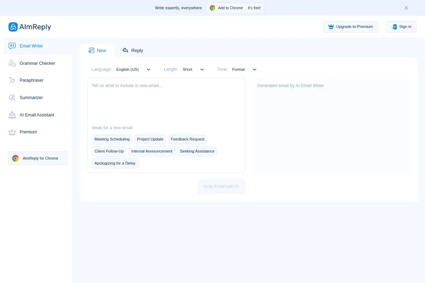This screenshot has width=425, height=283.
Task: Click the Write Email with AI button
Action: [221, 186]
